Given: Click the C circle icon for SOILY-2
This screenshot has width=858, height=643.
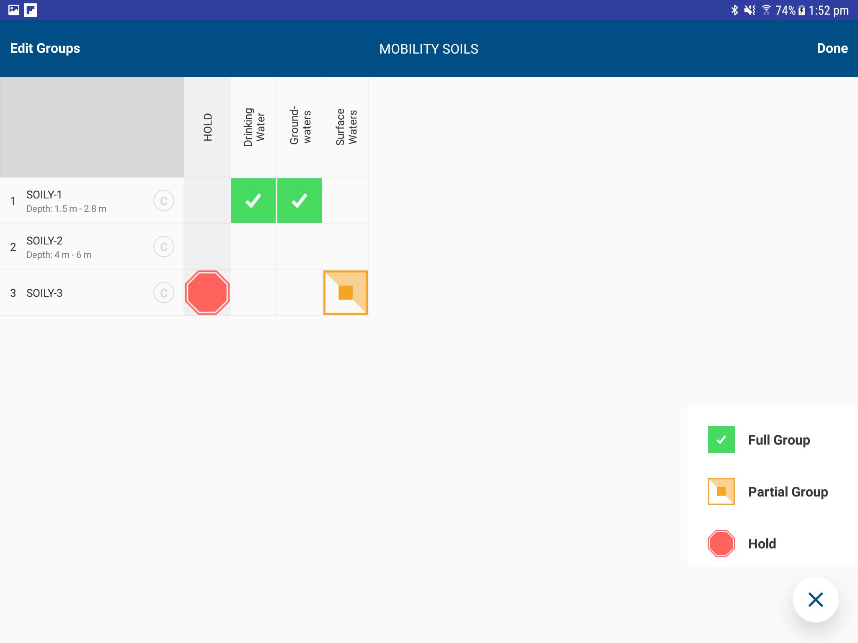Looking at the screenshot, I should [x=164, y=247].
